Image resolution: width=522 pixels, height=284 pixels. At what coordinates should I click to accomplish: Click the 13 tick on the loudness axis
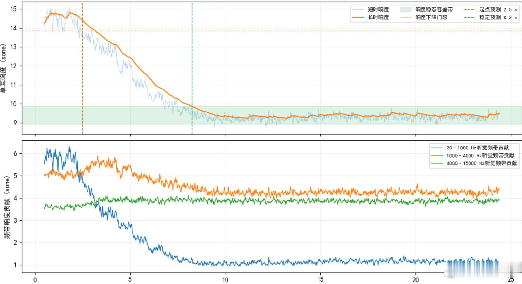pos(13,47)
